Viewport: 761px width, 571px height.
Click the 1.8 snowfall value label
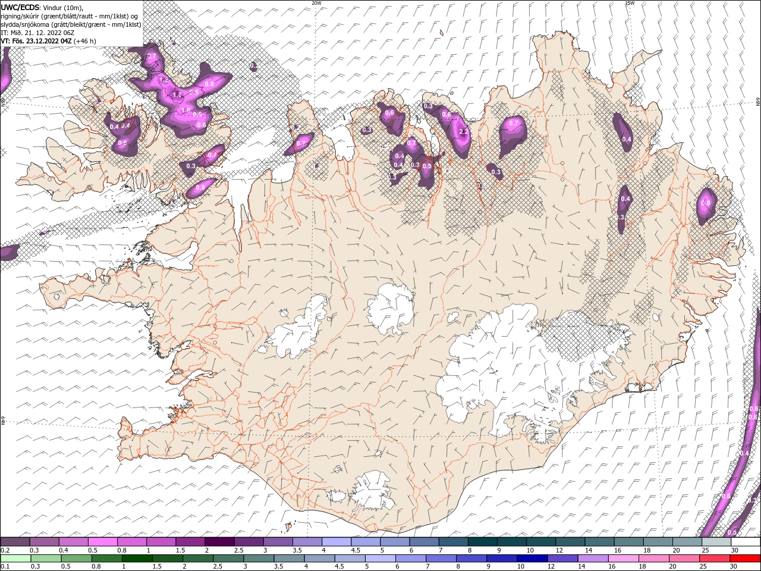pos(177,95)
